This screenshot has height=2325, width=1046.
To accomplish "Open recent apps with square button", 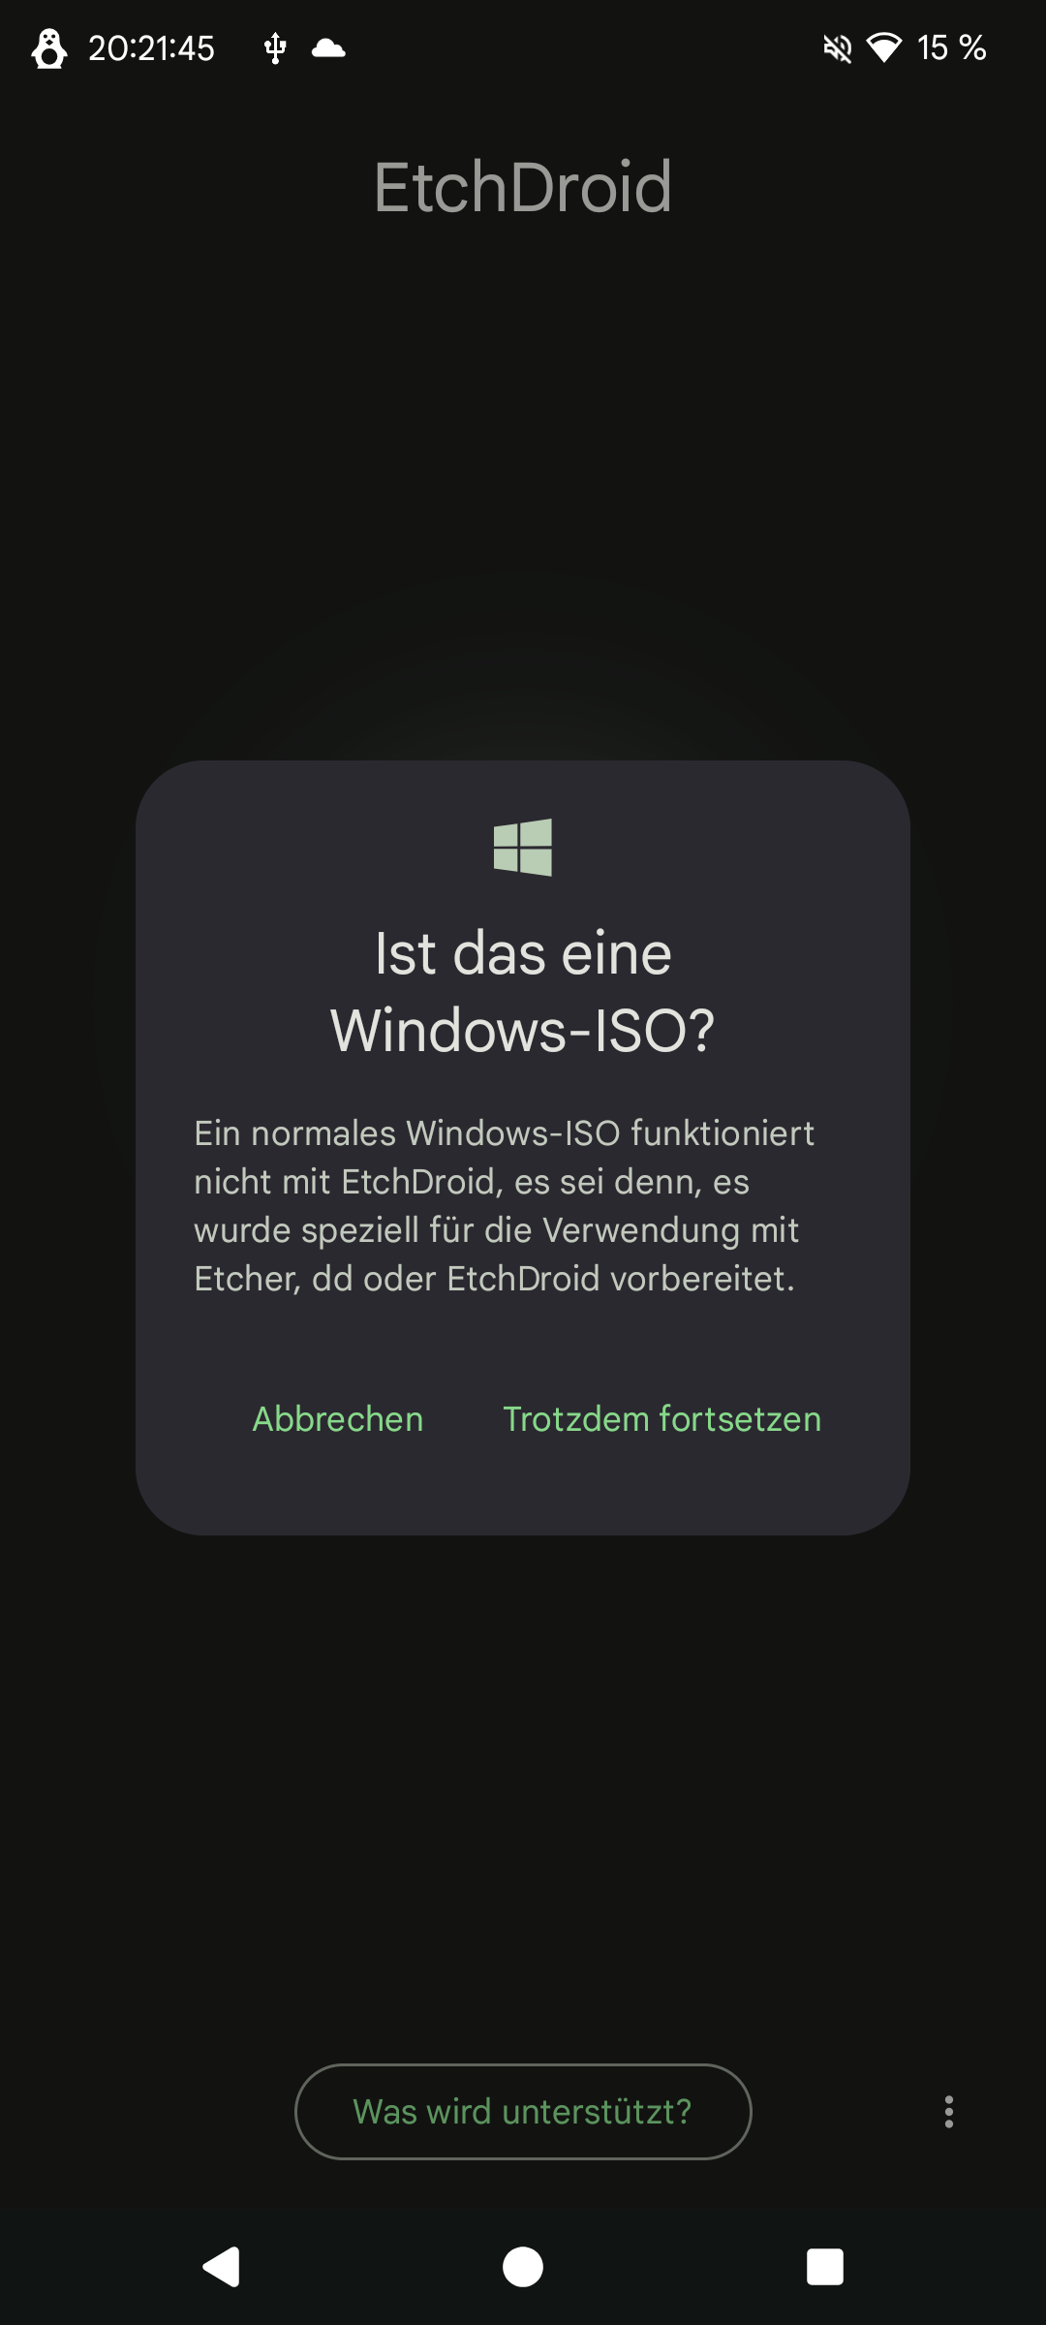I will coord(825,2267).
